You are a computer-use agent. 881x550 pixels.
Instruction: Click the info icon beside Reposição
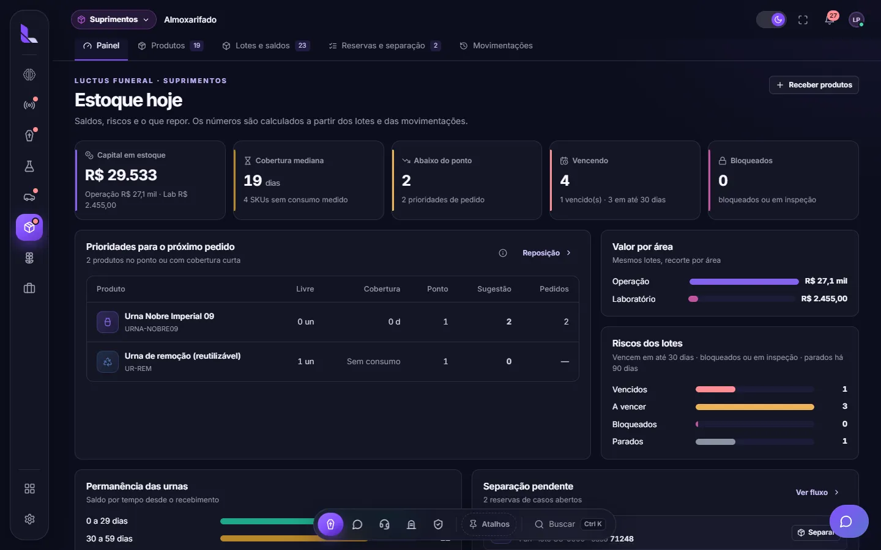(x=503, y=253)
